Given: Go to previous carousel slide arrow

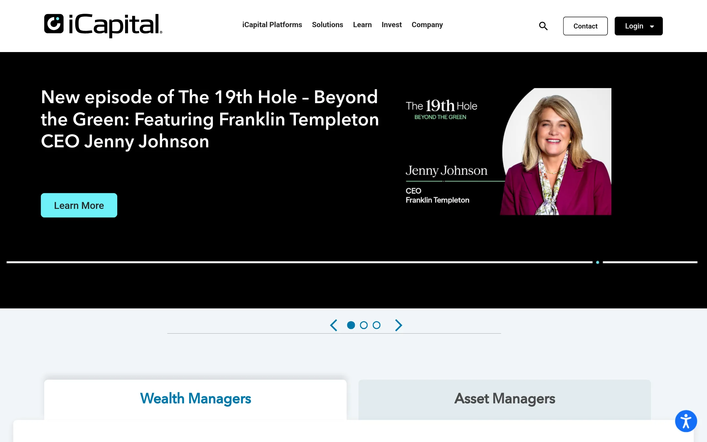Looking at the screenshot, I should [334, 325].
